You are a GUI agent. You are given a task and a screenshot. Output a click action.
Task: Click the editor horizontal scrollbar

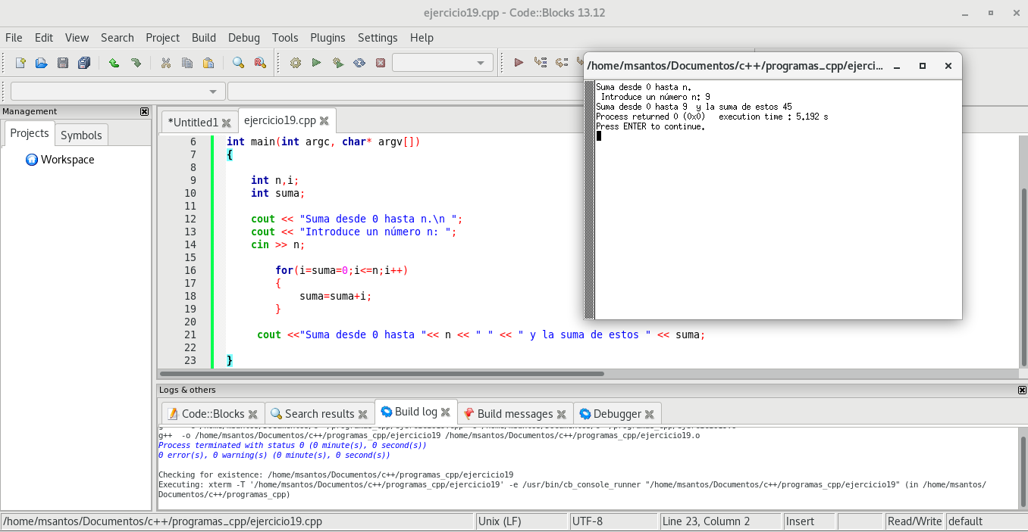382,374
